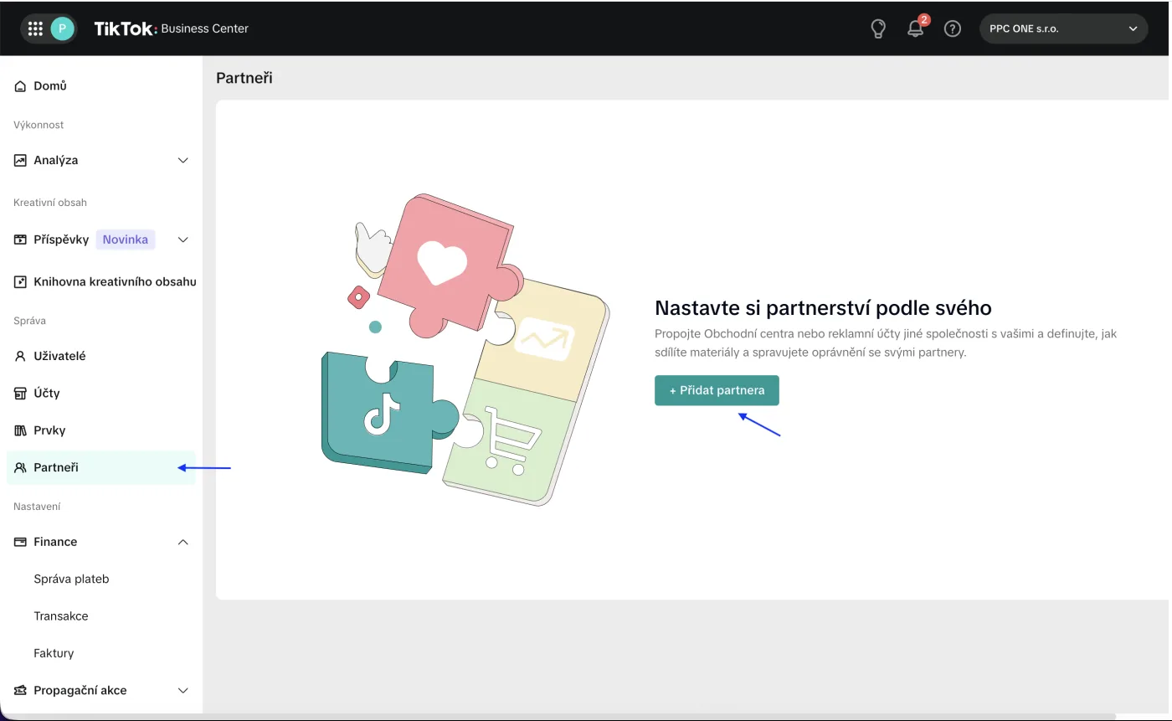Click the Propagační akce ticket icon

point(21,691)
